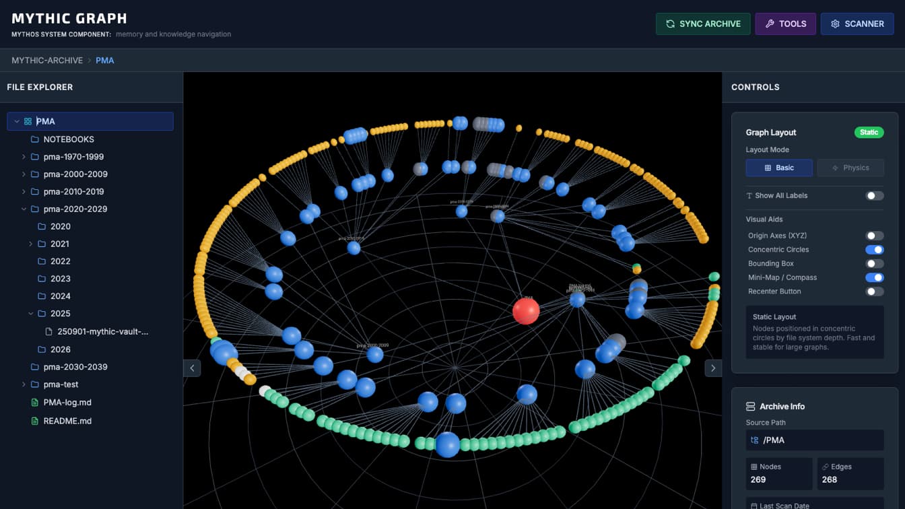Select Physics layout mode
Image resolution: width=905 pixels, height=509 pixels.
850,168
